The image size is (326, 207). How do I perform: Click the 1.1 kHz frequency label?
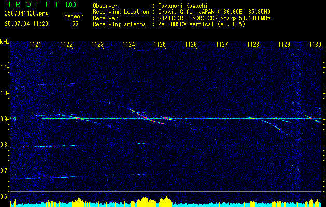5,67
